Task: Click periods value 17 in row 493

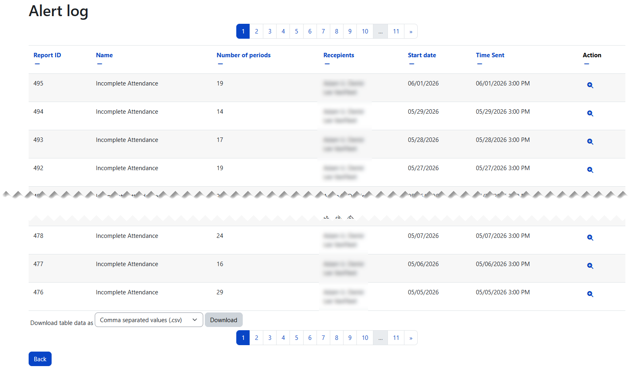Action: [220, 140]
